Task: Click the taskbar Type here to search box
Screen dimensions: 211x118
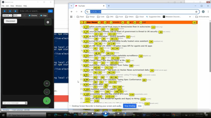Action: click(x=26, y=115)
